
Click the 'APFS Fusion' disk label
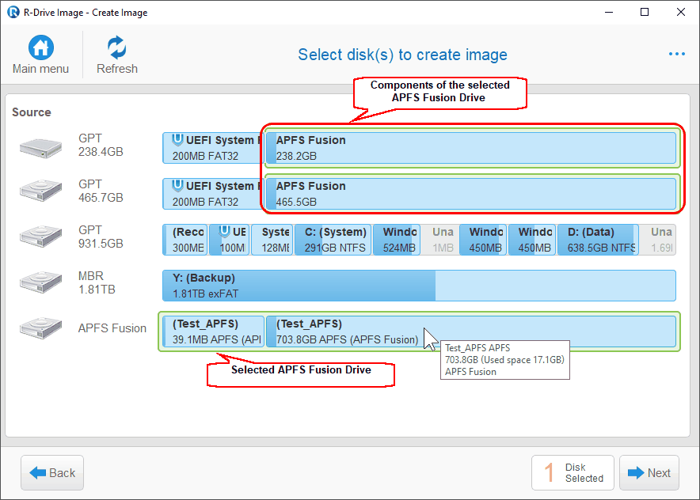(112, 328)
